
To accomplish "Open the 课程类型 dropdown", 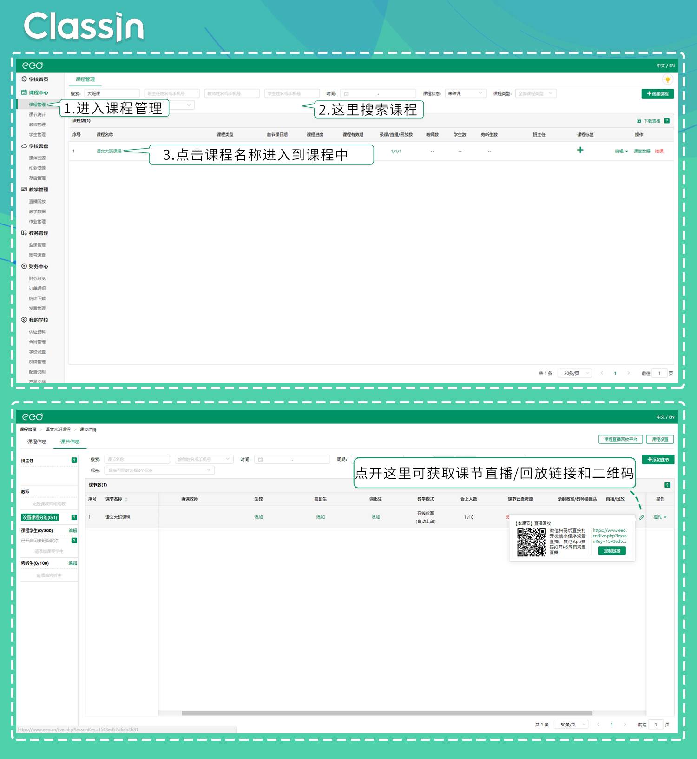I will coord(536,93).
